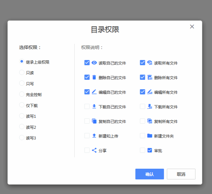Click the upload icon for 新建和上传
212x194 pixels.
point(94,136)
